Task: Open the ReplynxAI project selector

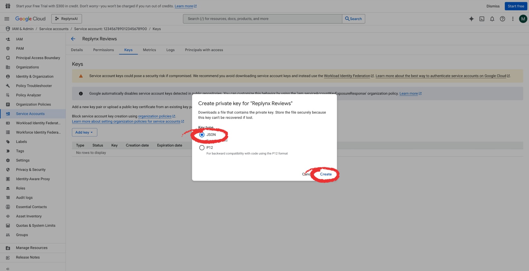Action: 66,19
